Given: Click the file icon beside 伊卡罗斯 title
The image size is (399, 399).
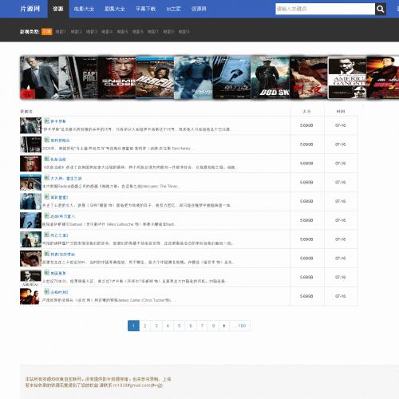Looking at the screenshot, I should click(x=46, y=120).
